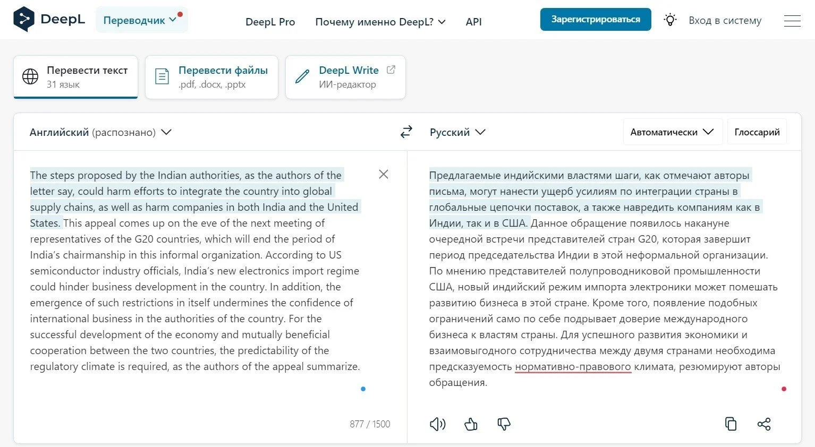Viewport: 815px width, 447px height.
Task: Click the underlined word нормативно-правового
Action: tap(573, 367)
